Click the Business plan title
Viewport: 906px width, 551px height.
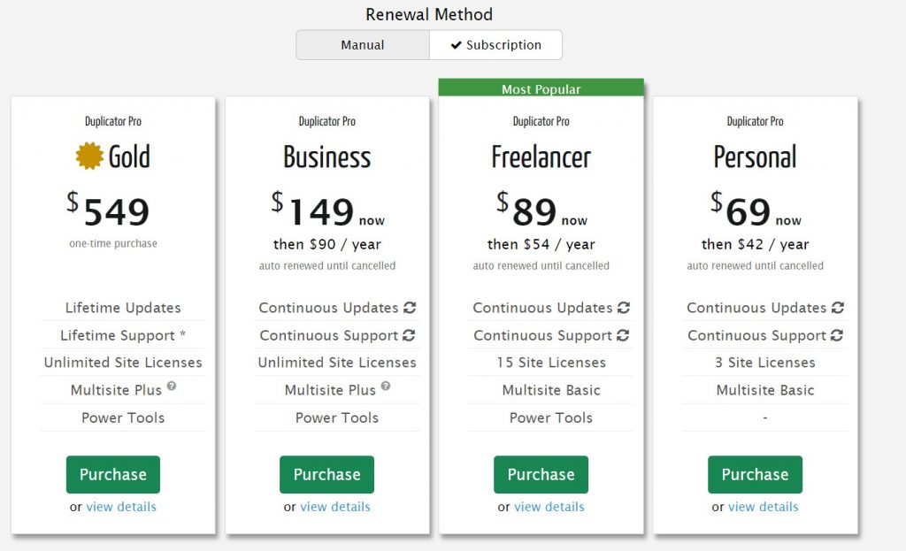(x=327, y=157)
